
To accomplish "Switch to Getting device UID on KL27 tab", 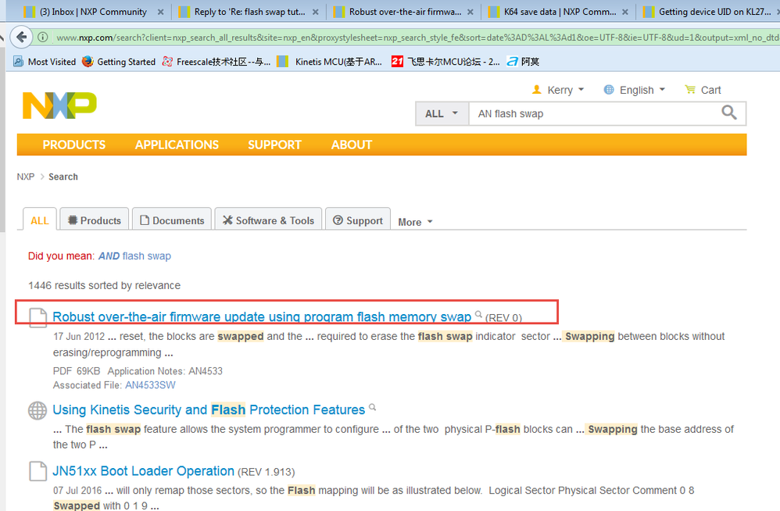I will (709, 12).
